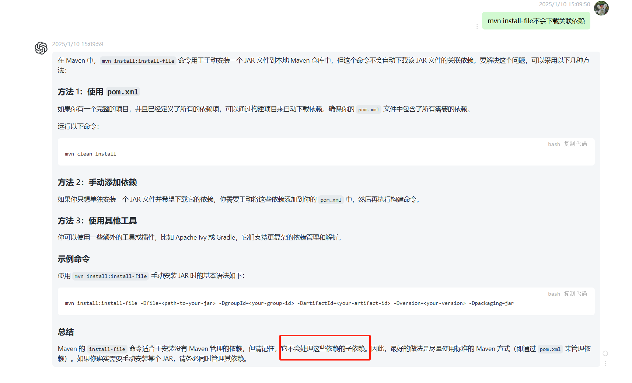Click the user profile avatar picture
The image size is (632, 383).
[x=601, y=8]
